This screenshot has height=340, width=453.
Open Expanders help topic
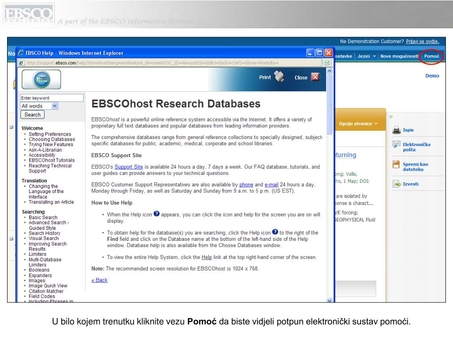(x=40, y=275)
